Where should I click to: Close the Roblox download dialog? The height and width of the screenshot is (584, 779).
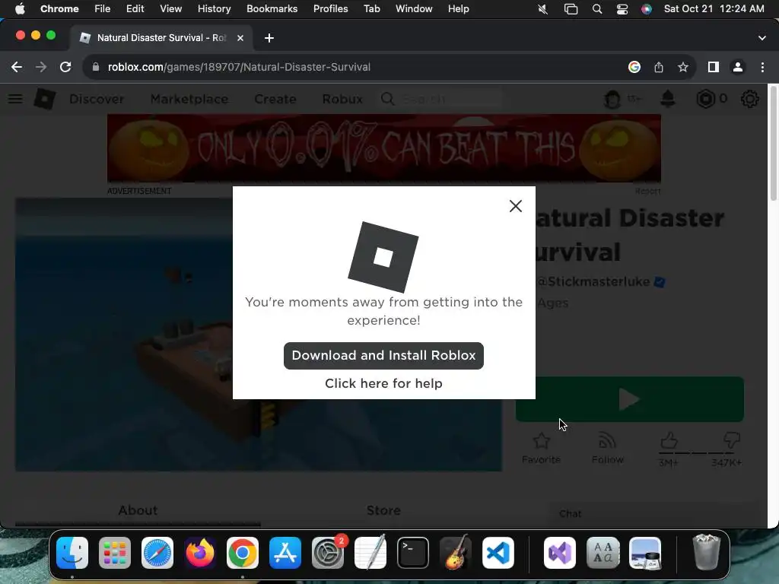click(x=516, y=206)
